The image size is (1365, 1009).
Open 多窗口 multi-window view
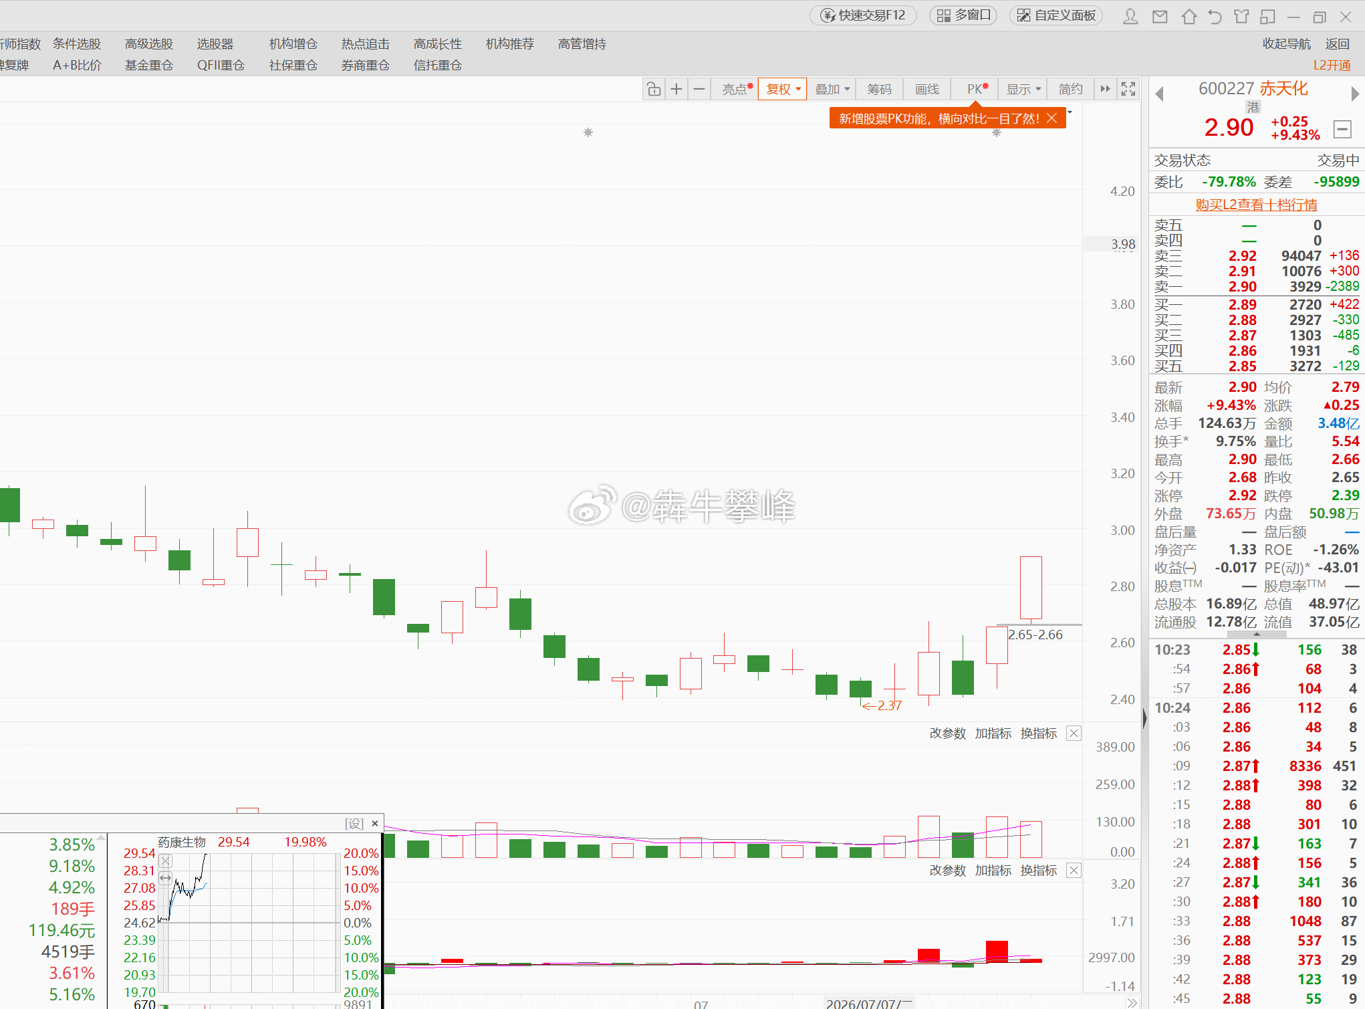pyautogui.click(x=963, y=15)
